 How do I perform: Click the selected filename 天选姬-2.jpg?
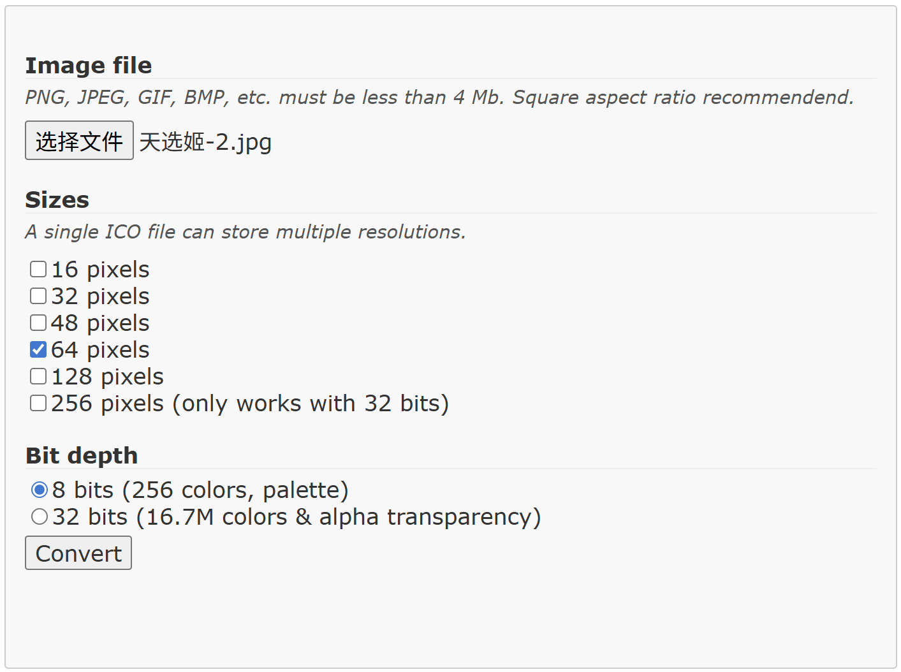(x=205, y=142)
